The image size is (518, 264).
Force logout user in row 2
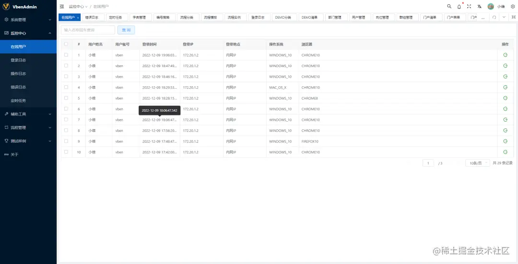[505, 66]
